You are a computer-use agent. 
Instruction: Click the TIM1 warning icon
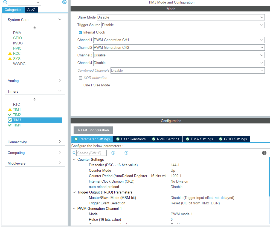(x=10, y=110)
